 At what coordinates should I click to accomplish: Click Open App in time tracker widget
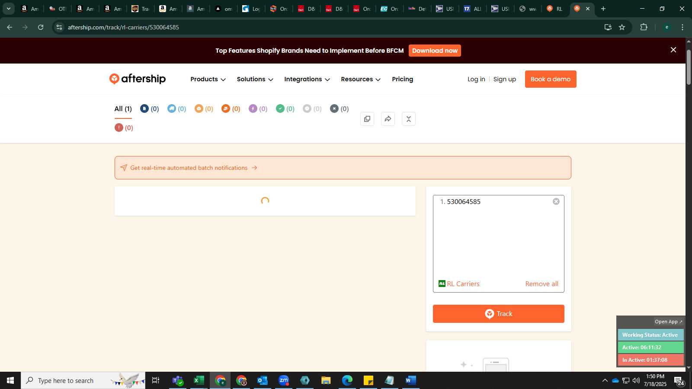coord(668,322)
